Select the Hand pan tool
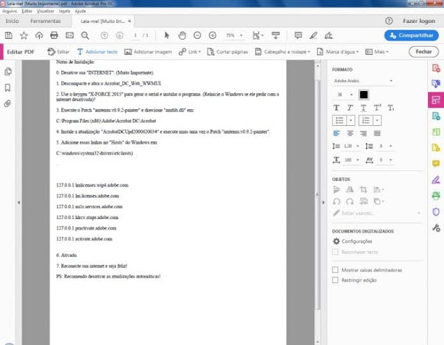This screenshot has width=444, height=345. click(x=182, y=35)
